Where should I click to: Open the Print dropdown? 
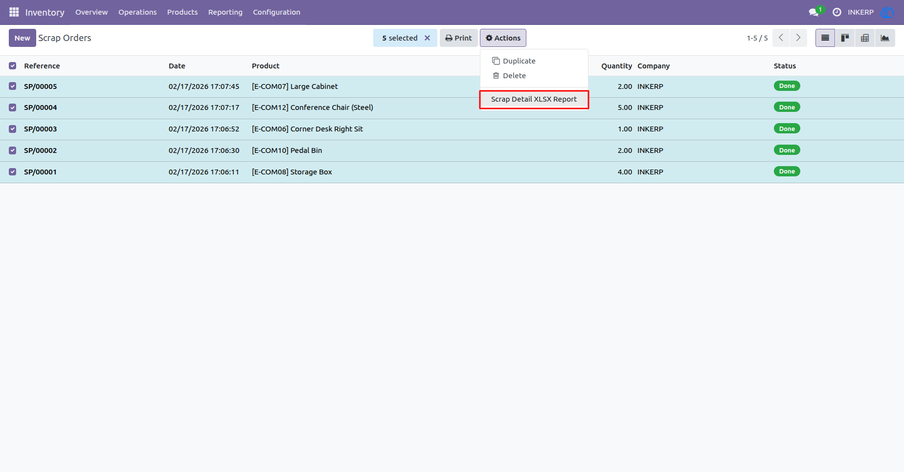tap(458, 38)
